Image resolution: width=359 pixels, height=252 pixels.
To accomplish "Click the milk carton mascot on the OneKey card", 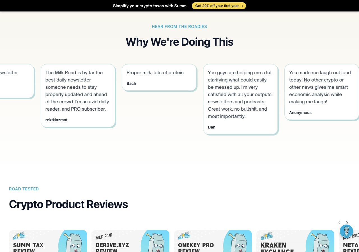I will [237, 242].
